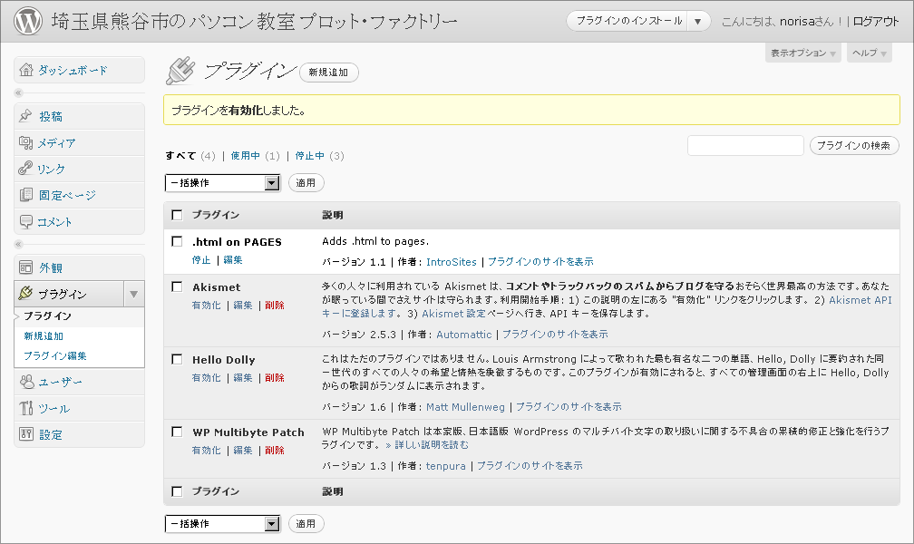The width and height of the screenshot is (914, 544).
Task: Click 有効化 link for WP Multibyte Patch
Action: [x=207, y=450]
